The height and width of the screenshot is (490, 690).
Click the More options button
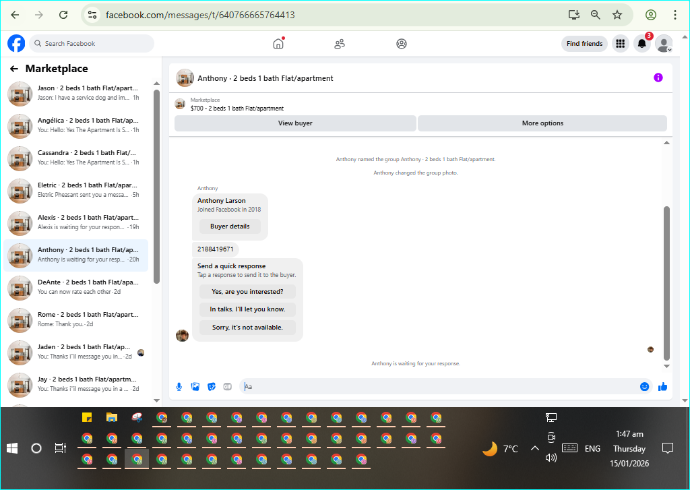pos(542,123)
